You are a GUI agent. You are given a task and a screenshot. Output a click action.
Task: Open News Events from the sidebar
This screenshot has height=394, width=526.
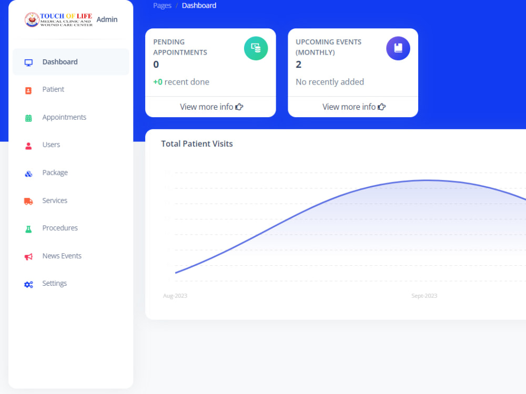[71, 256]
